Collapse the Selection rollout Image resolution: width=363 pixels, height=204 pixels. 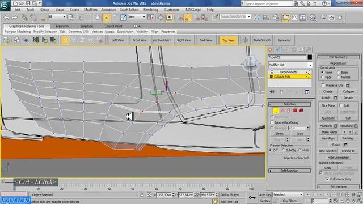coord(289,104)
